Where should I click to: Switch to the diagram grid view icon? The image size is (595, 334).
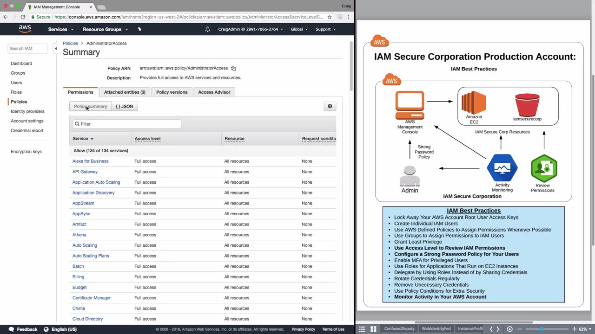[x=373, y=329]
